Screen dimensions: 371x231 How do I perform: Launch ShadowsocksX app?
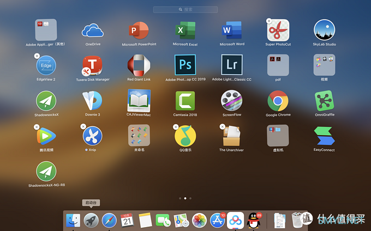[x=46, y=101]
